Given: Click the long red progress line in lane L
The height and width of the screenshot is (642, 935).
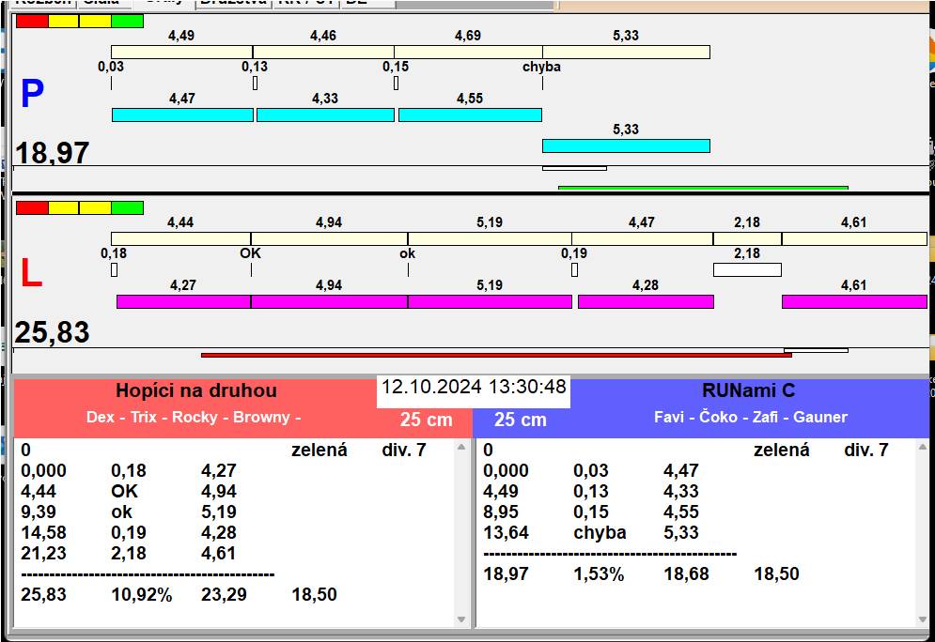Looking at the screenshot, I should (x=497, y=355).
